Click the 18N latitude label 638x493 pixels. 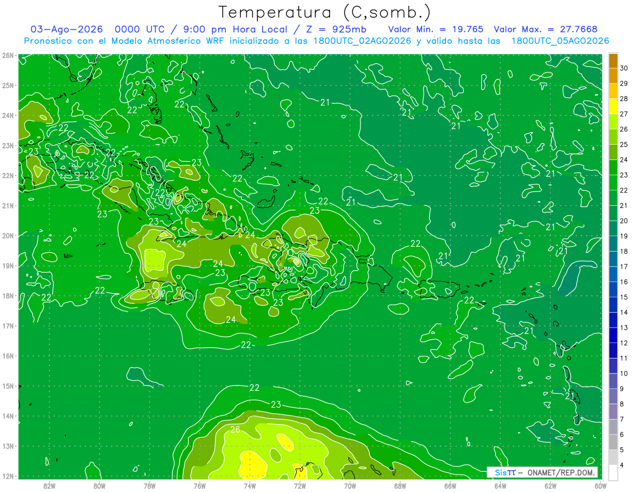pos(8,295)
